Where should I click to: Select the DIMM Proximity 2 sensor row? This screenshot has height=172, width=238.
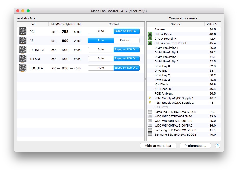coord(184,52)
